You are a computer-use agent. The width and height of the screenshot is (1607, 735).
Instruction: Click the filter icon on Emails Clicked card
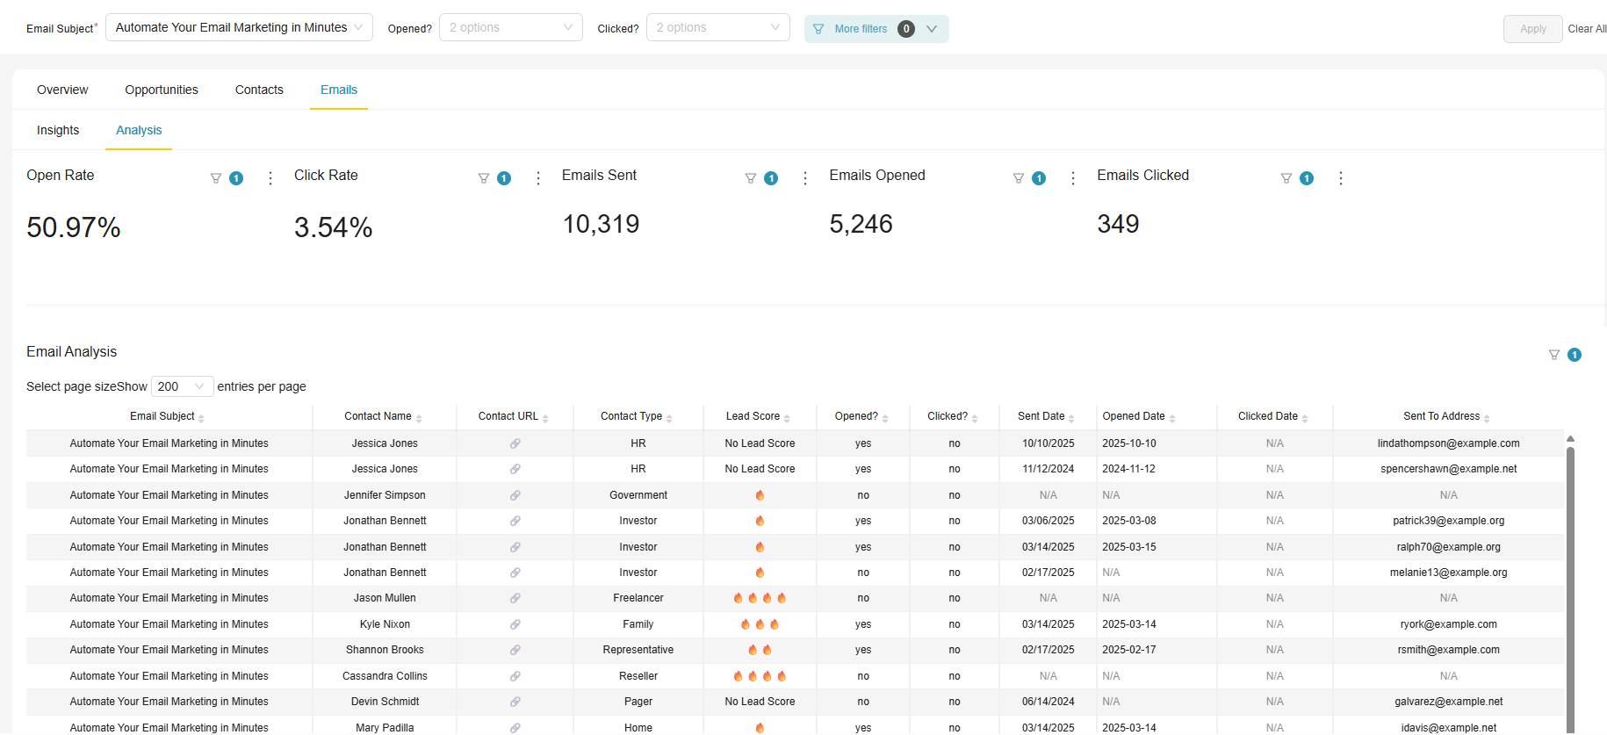point(1286,178)
